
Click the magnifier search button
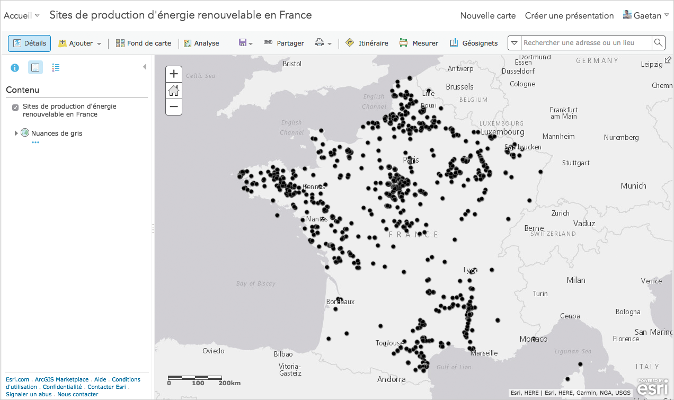click(658, 43)
